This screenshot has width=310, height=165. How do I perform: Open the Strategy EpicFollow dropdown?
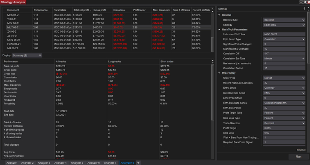point(284,25)
